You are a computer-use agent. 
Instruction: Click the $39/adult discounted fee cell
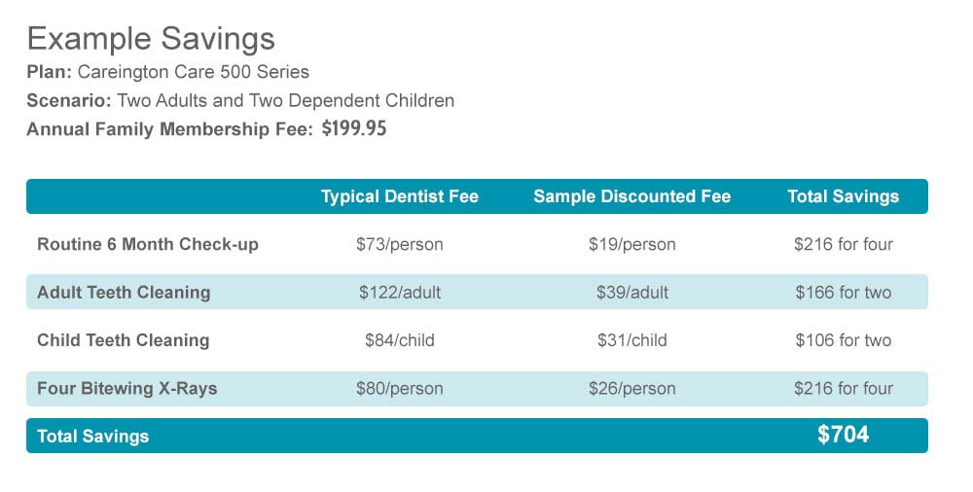[x=631, y=292]
